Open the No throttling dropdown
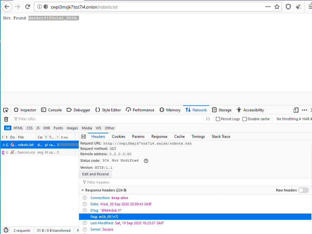Screen dimensions: 312x234 (289, 119)
